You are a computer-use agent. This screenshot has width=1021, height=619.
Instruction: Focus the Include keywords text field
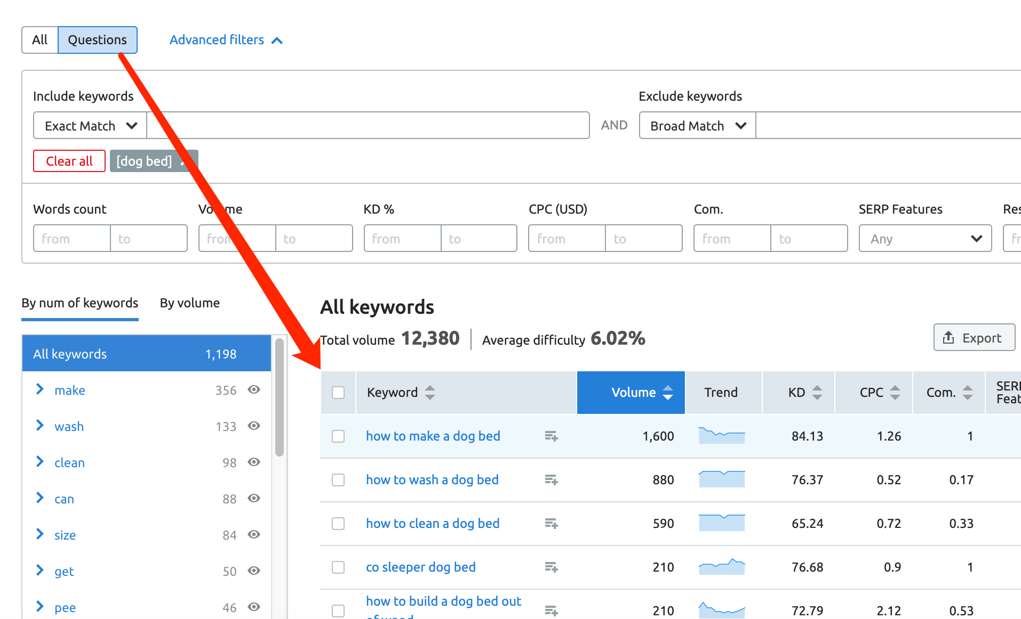[x=368, y=126]
